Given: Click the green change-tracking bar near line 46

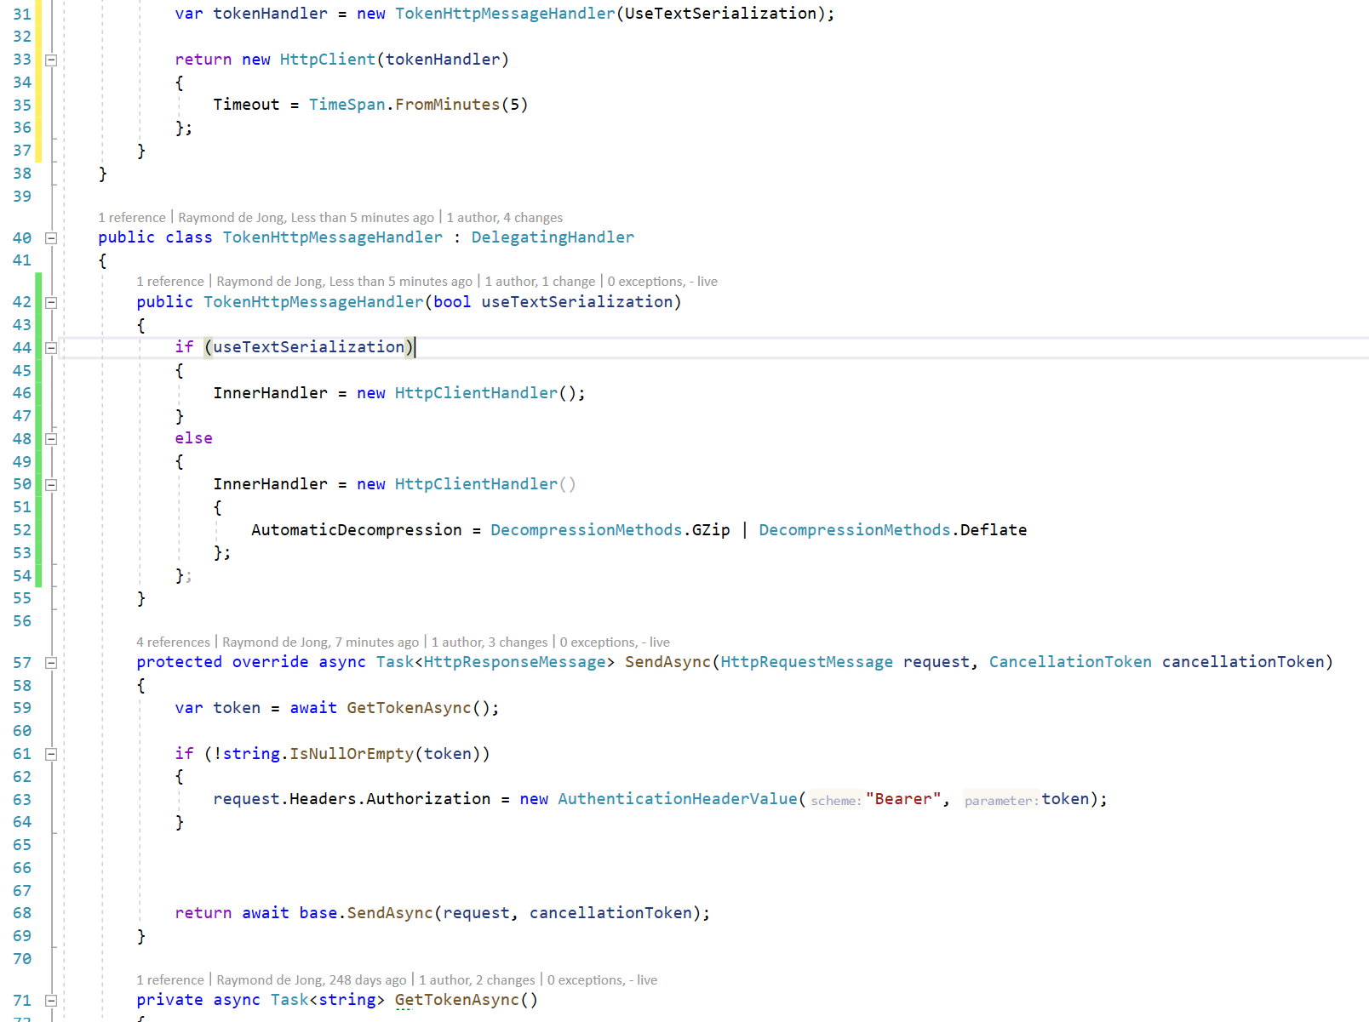Looking at the screenshot, I should point(38,392).
